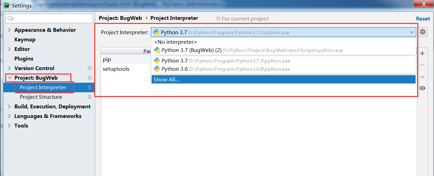The height and width of the screenshot is (176, 434).
Task: Expand Appearance & Behavior section
Action: click(x=9, y=30)
